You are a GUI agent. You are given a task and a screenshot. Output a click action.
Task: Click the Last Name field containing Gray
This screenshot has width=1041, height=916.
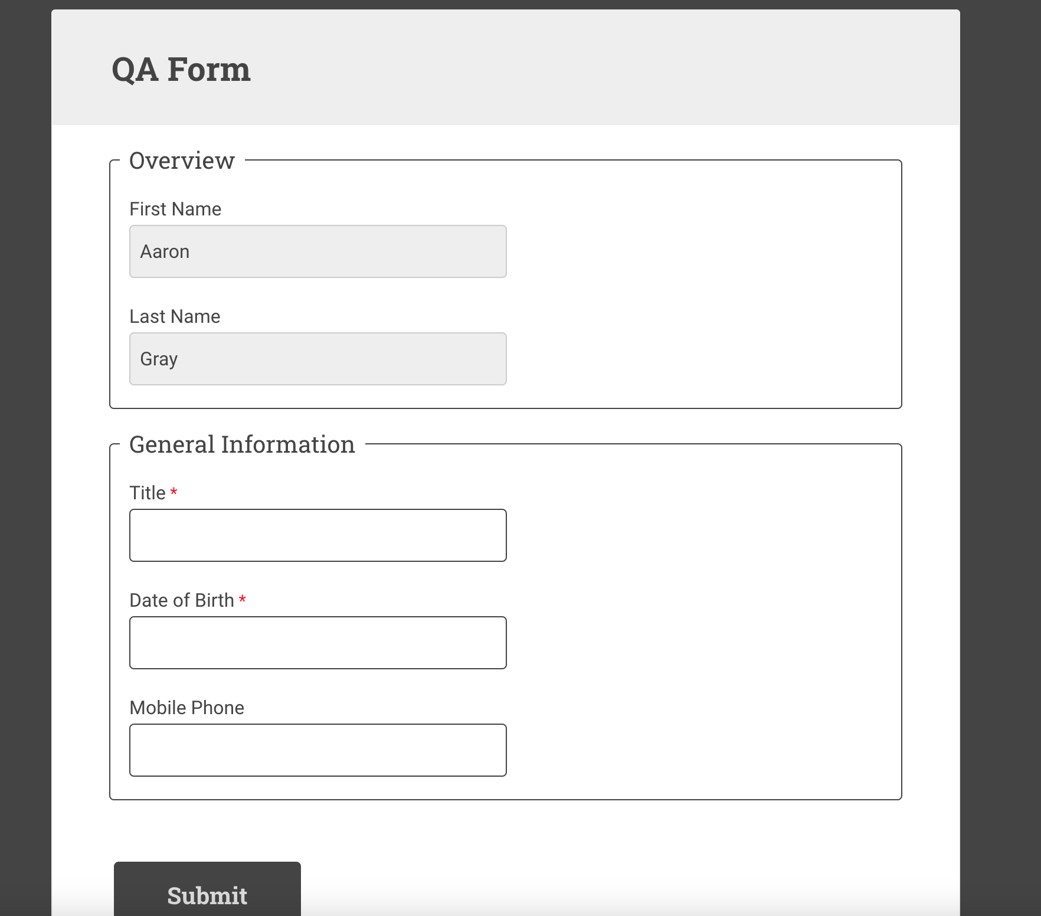tap(317, 358)
